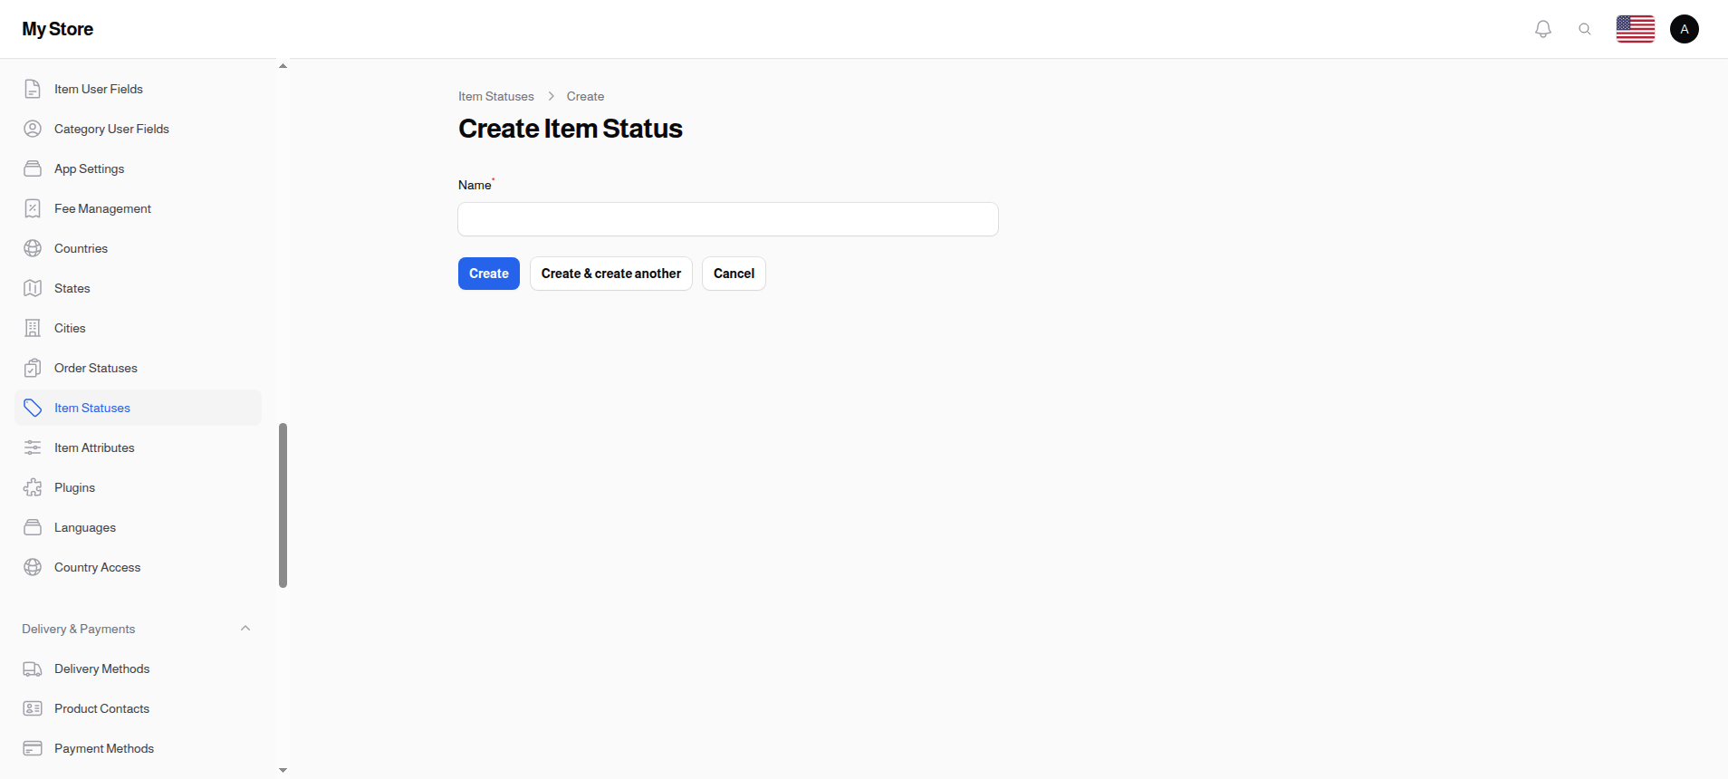
Task: Open language switcher US flag
Action: [x=1636, y=29]
